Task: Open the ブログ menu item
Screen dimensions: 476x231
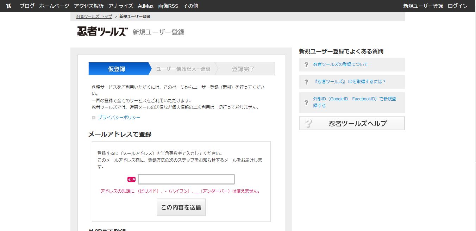Action: click(27, 6)
